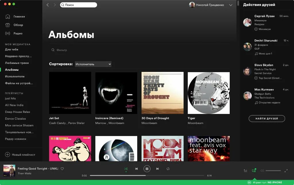Click the plus icon for Новый плейлист
The height and width of the screenshot is (185, 294).
point(7,155)
